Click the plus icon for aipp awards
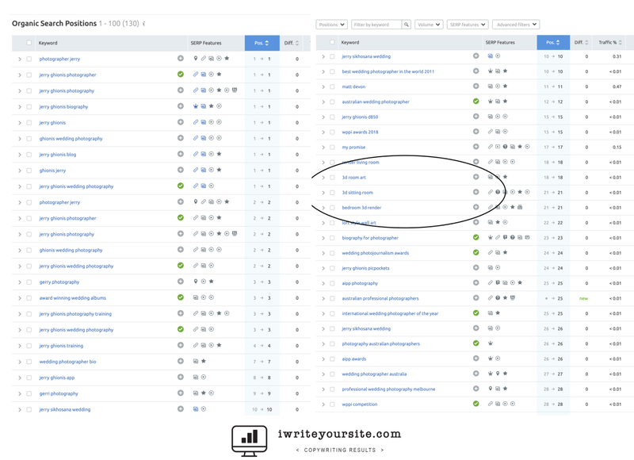Image resolution: width=634 pixels, height=460 pixels. (476, 358)
